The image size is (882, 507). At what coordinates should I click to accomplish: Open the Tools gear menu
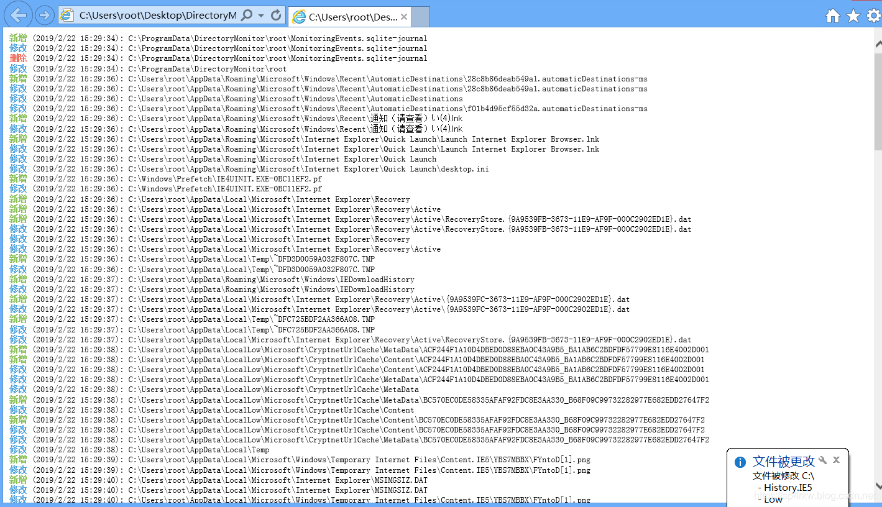[x=873, y=16]
